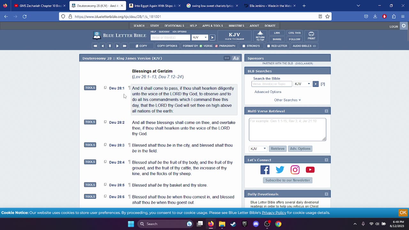409x230 pixels.
Task: Open Tools for Deu 28:5
Action: 90,185
